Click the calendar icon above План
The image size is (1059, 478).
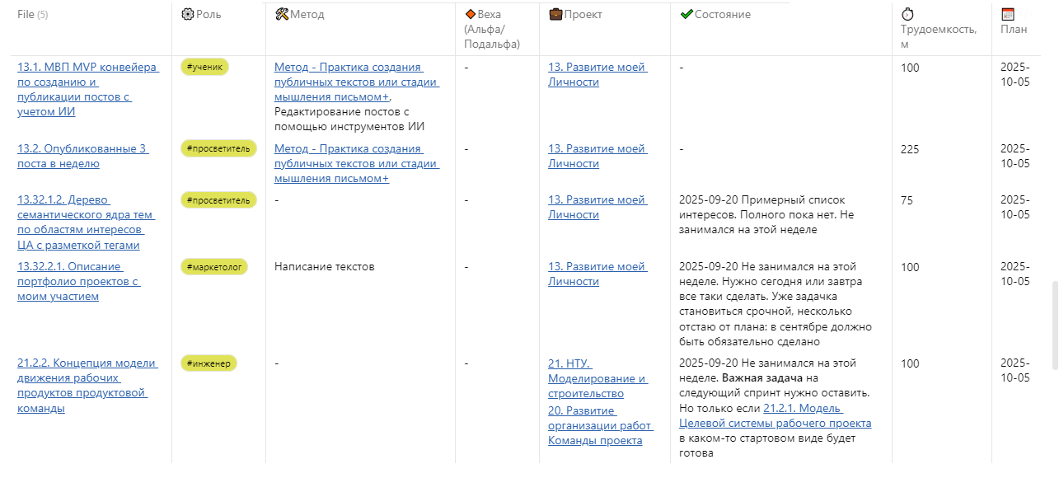click(x=1007, y=14)
